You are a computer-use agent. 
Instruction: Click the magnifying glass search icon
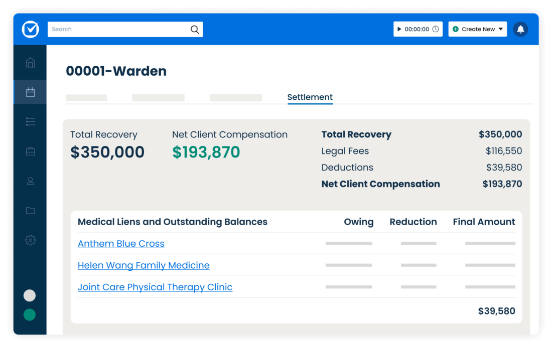[x=195, y=29]
